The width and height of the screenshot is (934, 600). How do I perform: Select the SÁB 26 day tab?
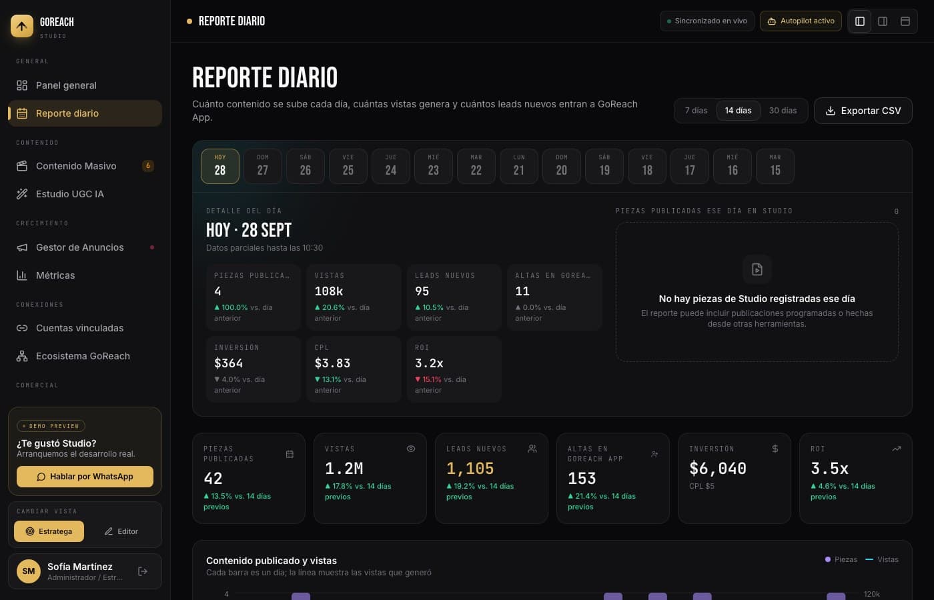pyautogui.click(x=306, y=166)
